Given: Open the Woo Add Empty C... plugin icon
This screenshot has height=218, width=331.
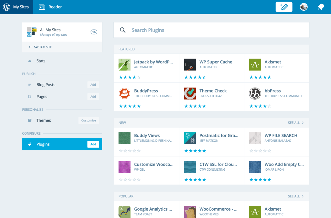Looking at the screenshot, I should pos(255,167).
